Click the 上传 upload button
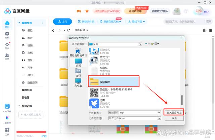Screen dimensions: 215x140 pos(62,22)
